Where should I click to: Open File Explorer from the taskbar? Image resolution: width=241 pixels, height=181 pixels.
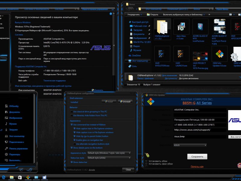12,177
